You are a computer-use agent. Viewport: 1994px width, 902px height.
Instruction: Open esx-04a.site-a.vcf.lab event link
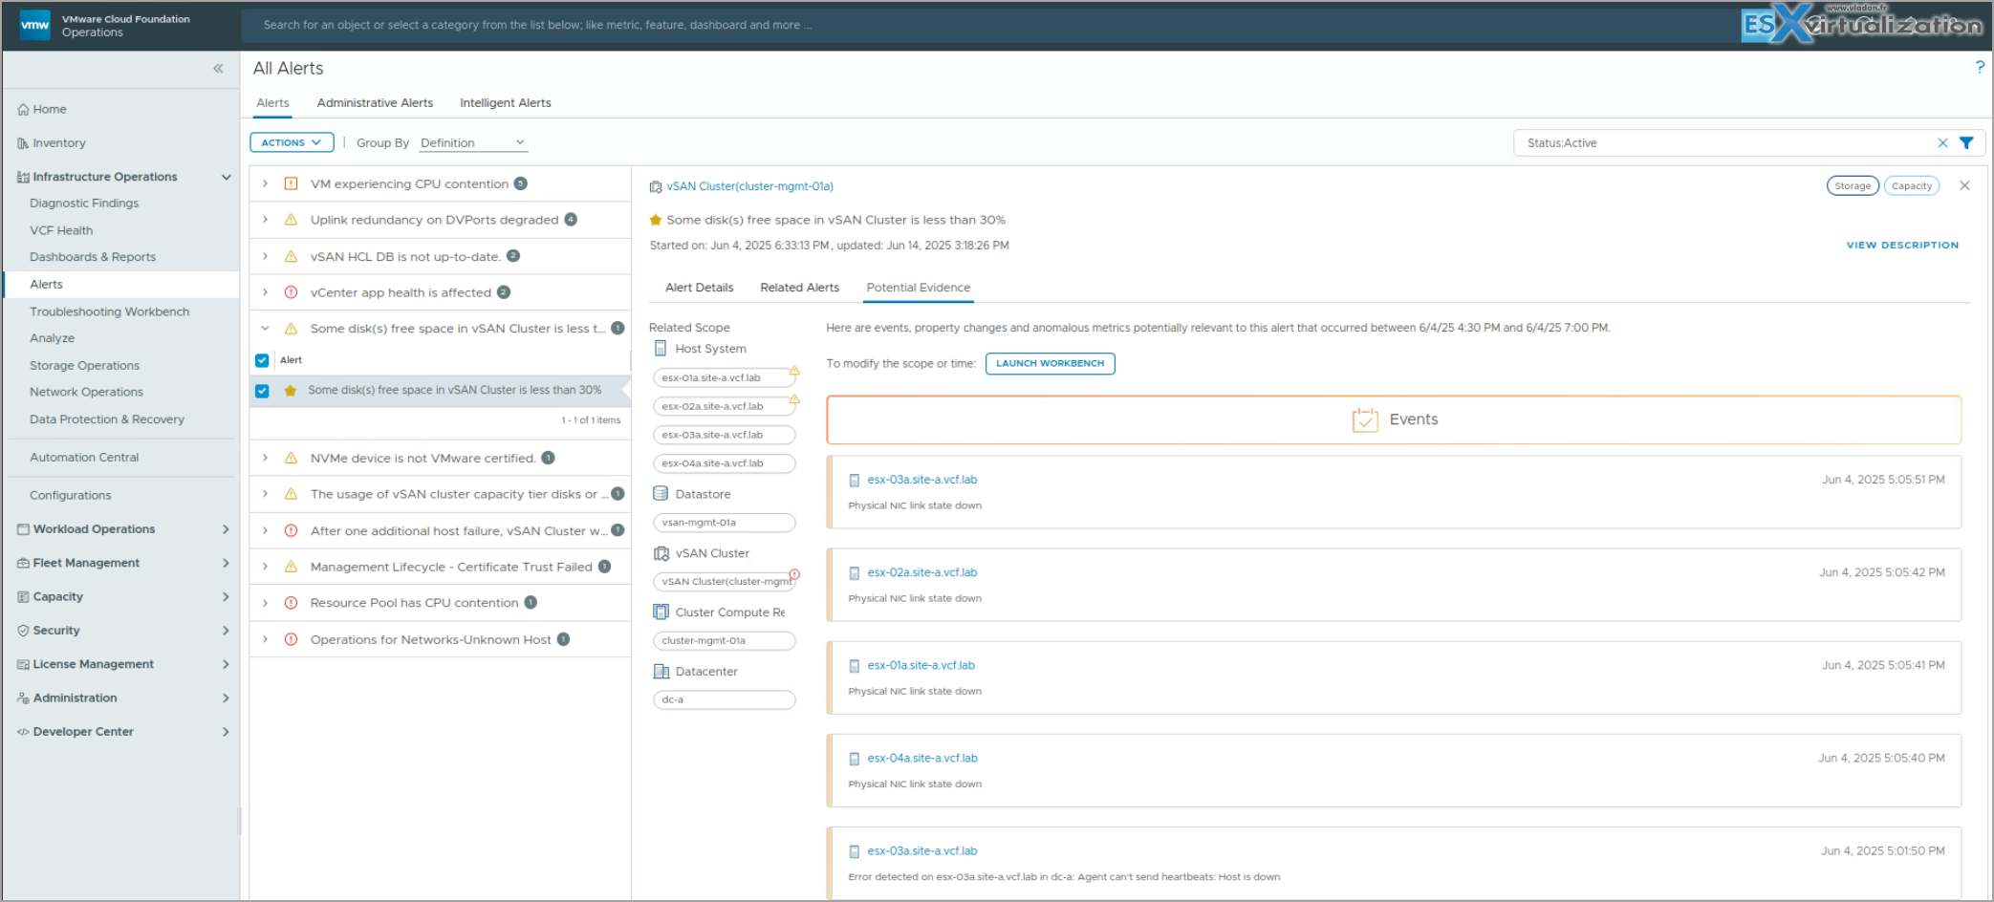(x=921, y=758)
